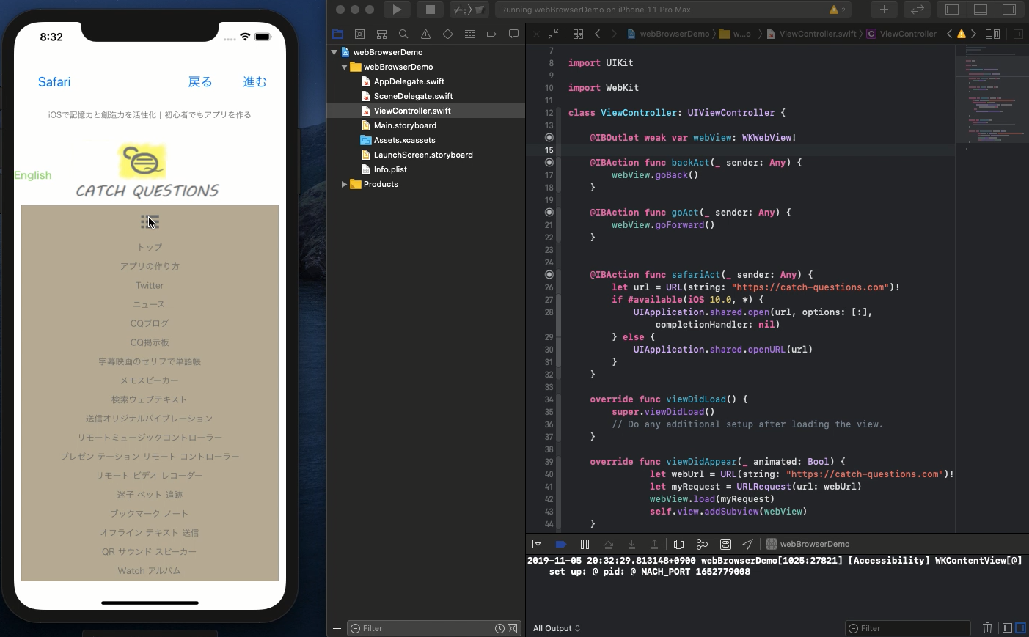The height and width of the screenshot is (637, 1029).
Task: Toggle console pane visibility button
Action: pyautogui.click(x=1020, y=628)
